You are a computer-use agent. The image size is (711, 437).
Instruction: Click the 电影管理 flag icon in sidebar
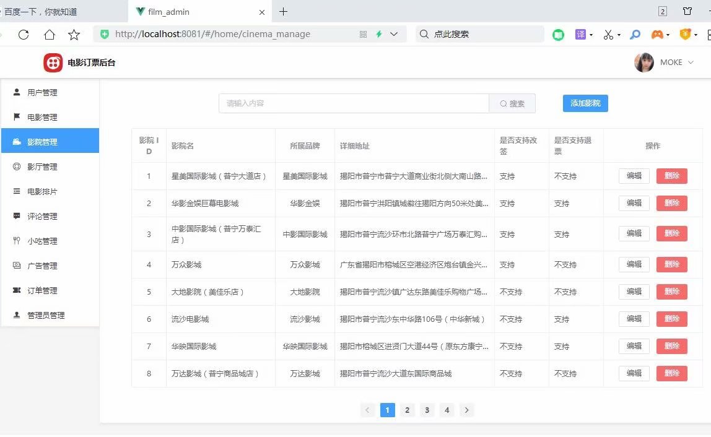coord(15,117)
